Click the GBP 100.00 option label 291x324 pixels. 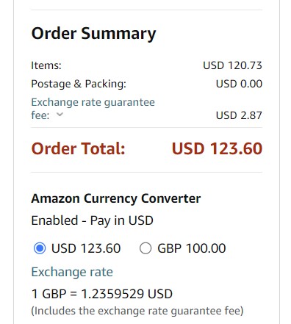[x=192, y=248]
